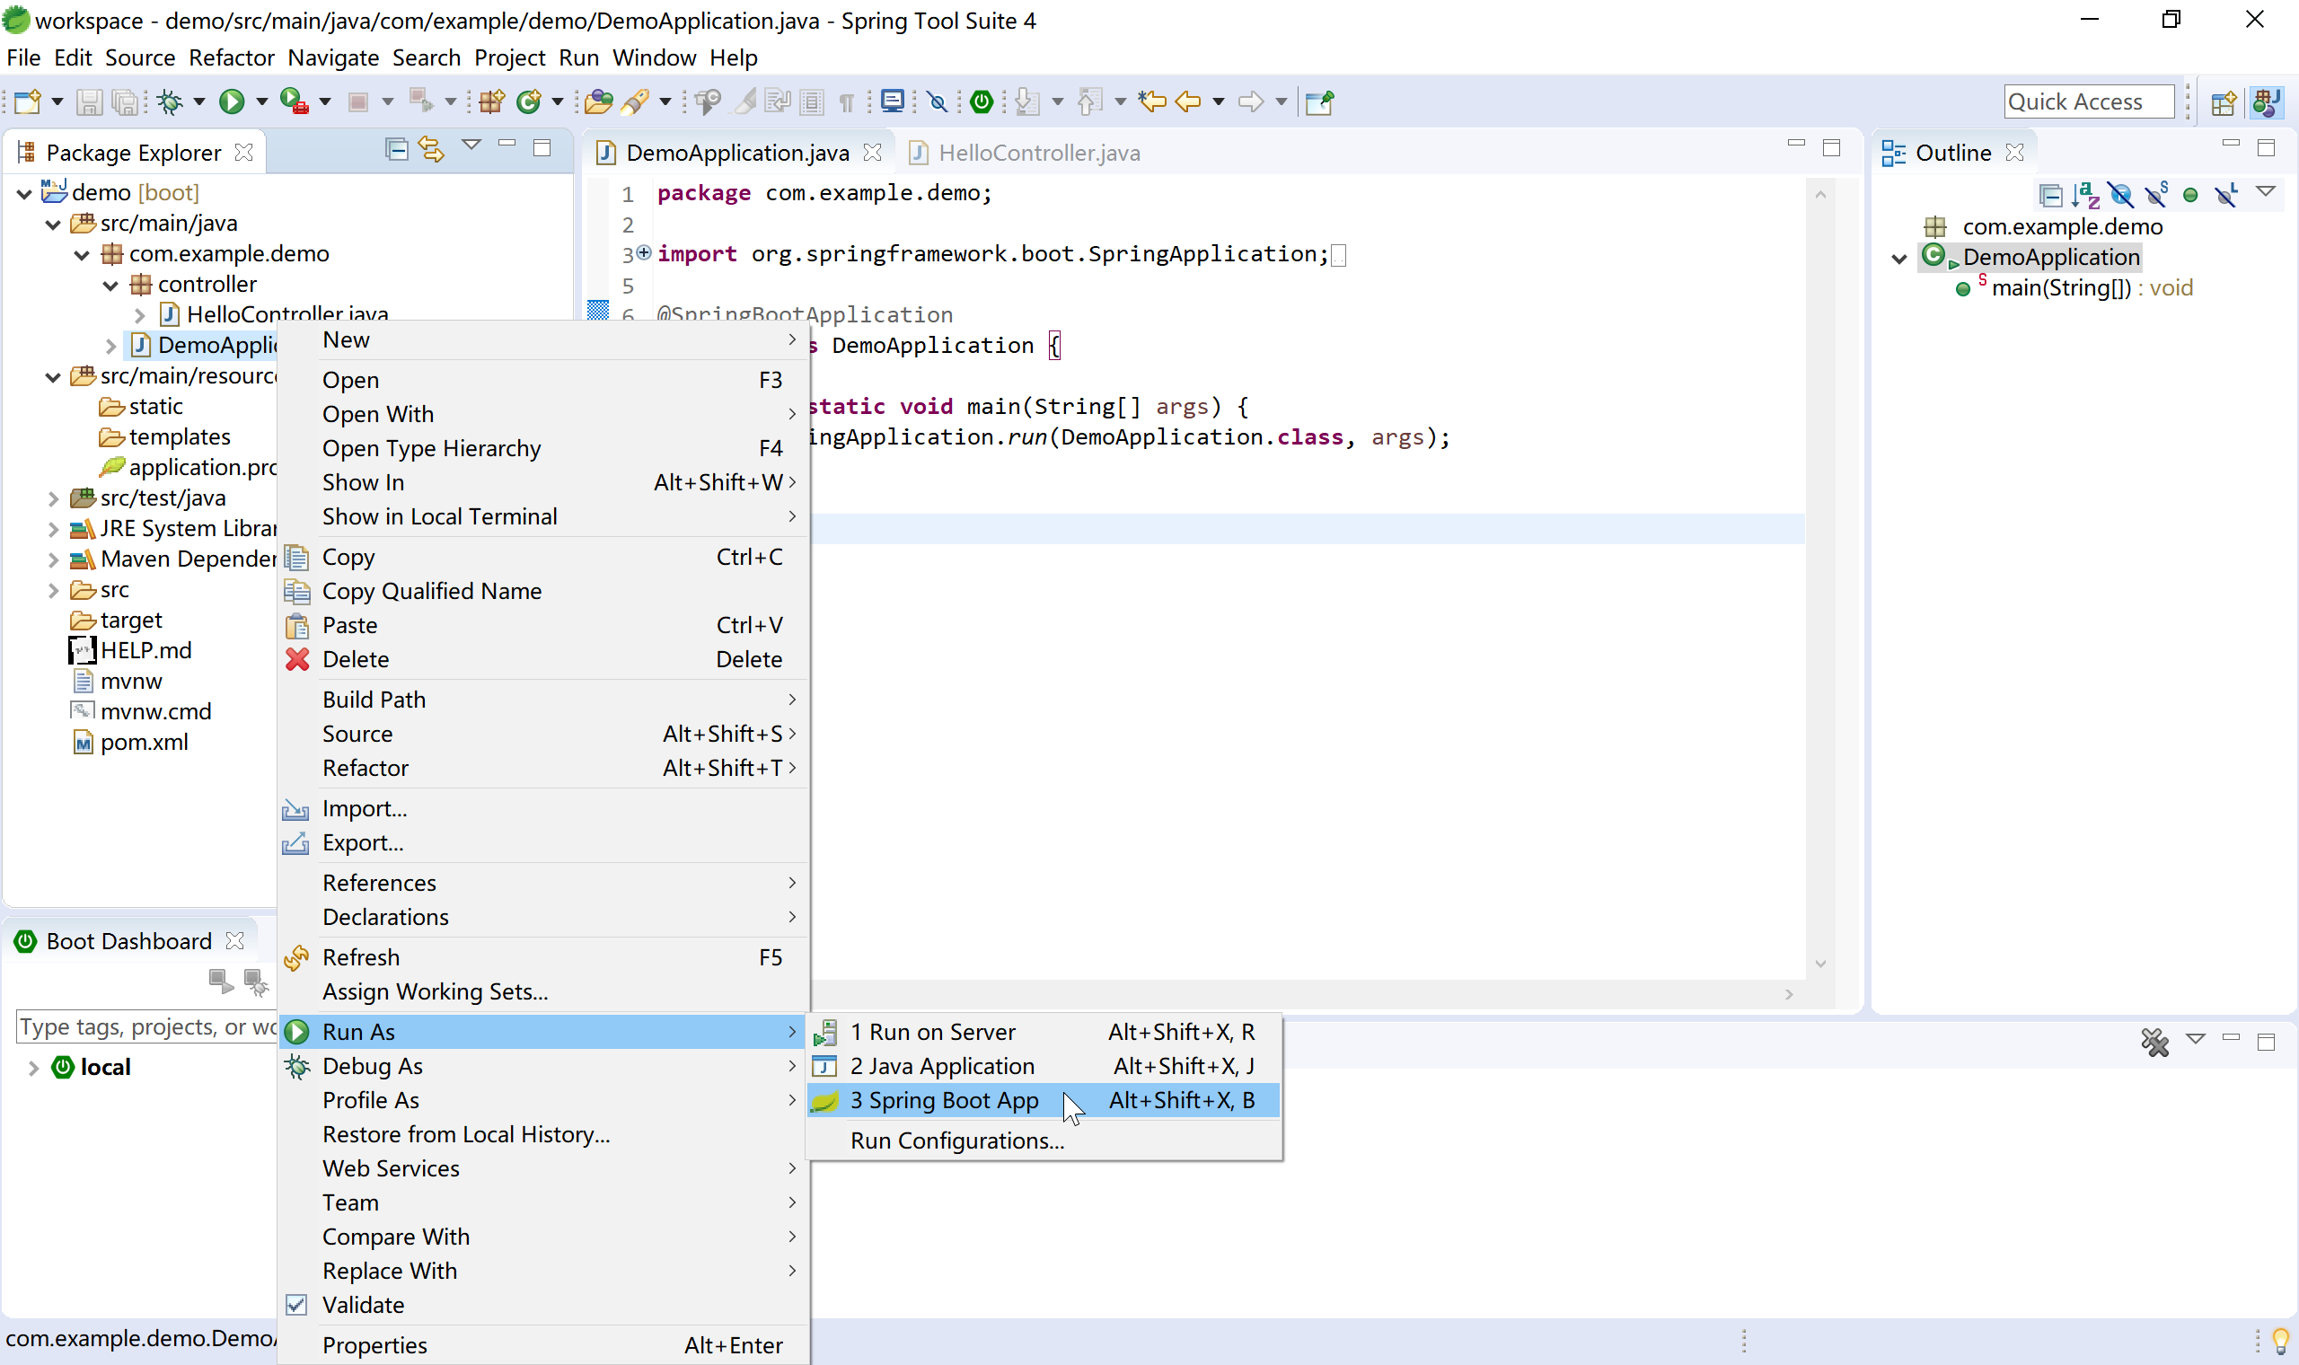The image size is (2299, 1365).
Task: Select the Save All toolbar icon
Action: [123, 101]
